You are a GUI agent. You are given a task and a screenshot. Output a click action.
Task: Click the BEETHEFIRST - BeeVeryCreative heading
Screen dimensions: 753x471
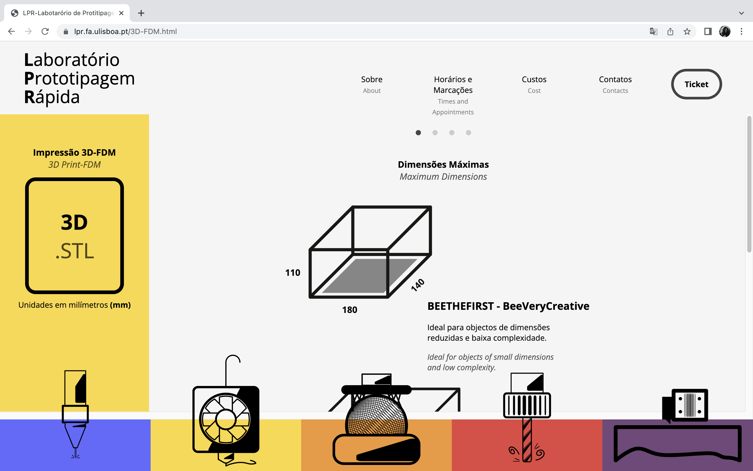tap(508, 306)
